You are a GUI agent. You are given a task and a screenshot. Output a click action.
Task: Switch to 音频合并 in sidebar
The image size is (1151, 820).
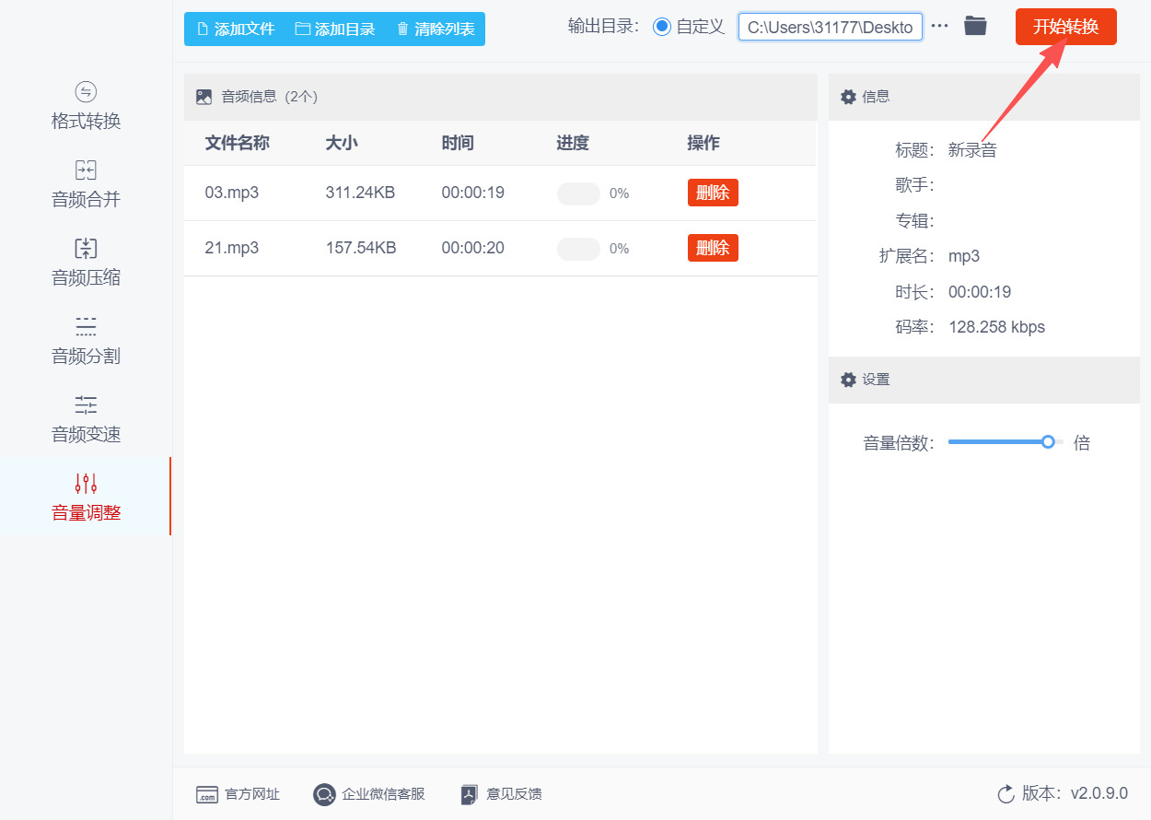(x=86, y=184)
